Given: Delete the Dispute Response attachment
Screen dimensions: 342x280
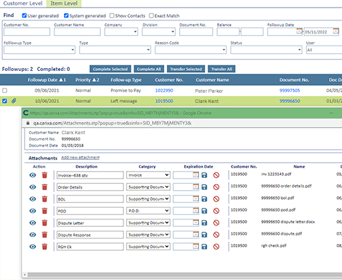Looking at the screenshot, I should [45, 234].
